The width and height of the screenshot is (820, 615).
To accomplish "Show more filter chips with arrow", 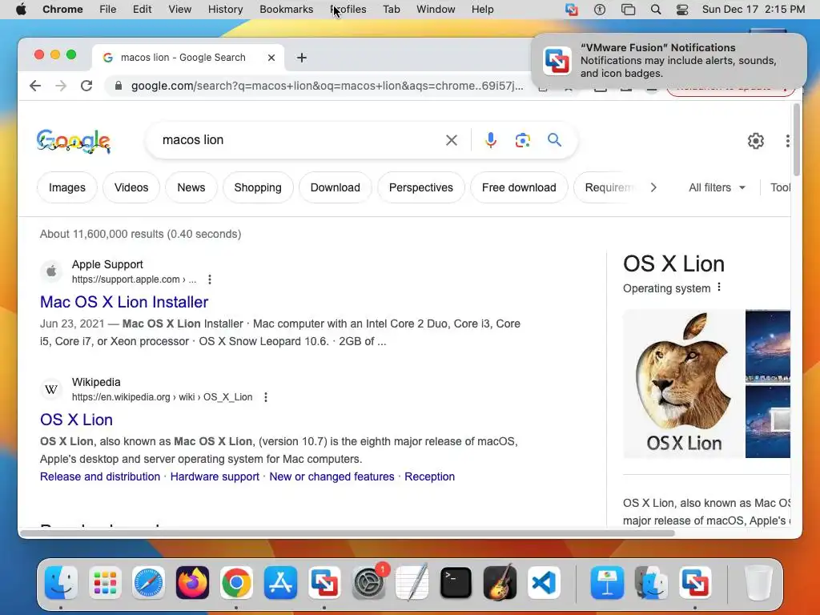I will click(653, 187).
